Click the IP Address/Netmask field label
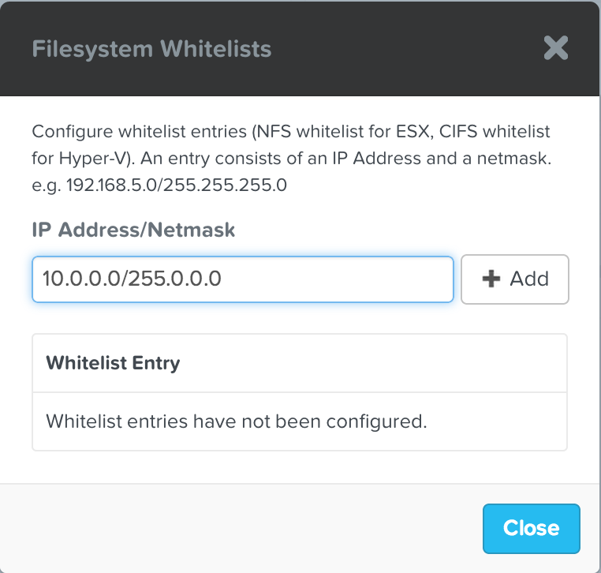Image resolution: width=601 pixels, height=573 pixels. pyautogui.click(x=133, y=230)
